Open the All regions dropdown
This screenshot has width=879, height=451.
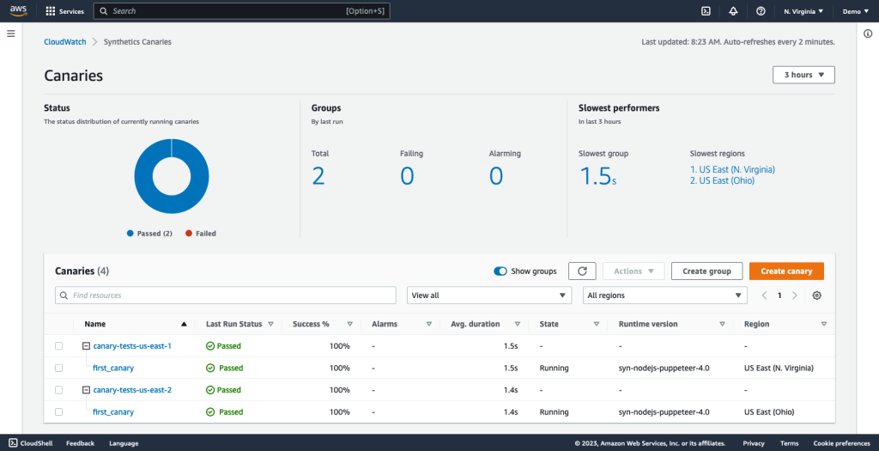coord(665,296)
